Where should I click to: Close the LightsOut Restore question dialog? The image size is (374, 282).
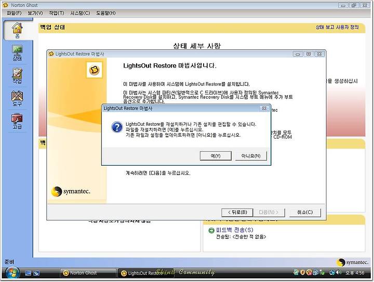coord(264,108)
